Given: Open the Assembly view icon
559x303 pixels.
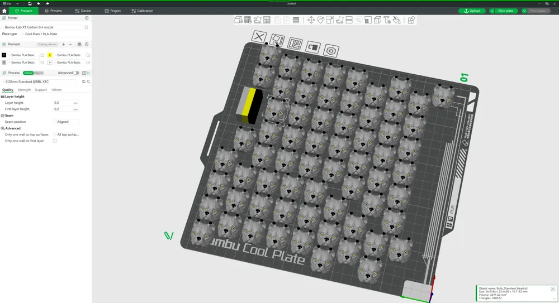Looking at the screenshot, I should pyautogui.click(x=411, y=20).
